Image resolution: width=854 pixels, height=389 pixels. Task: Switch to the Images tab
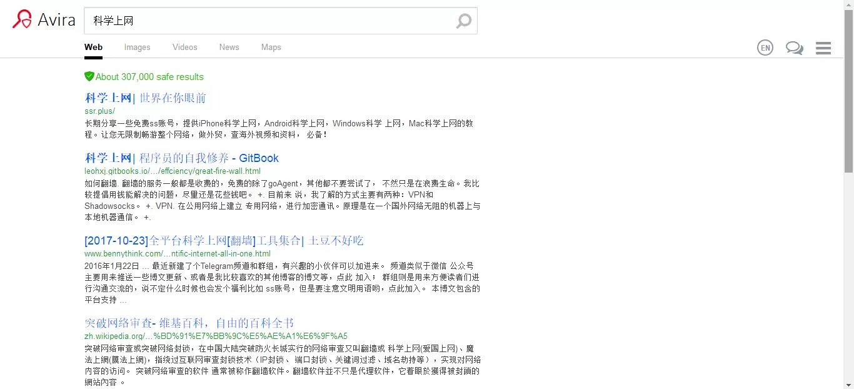tap(137, 47)
